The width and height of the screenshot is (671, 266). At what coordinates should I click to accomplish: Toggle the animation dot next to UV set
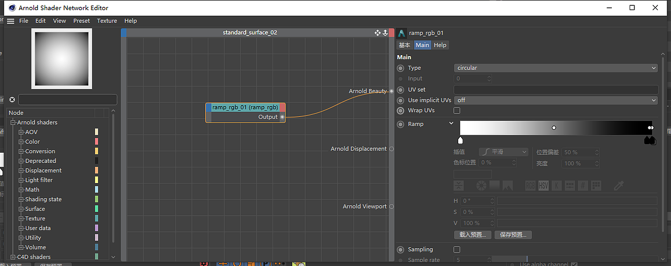point(401,90)
